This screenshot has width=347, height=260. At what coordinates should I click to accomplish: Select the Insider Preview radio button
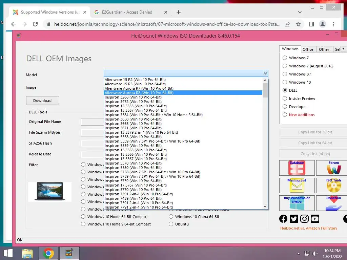[x=285, y=99]
